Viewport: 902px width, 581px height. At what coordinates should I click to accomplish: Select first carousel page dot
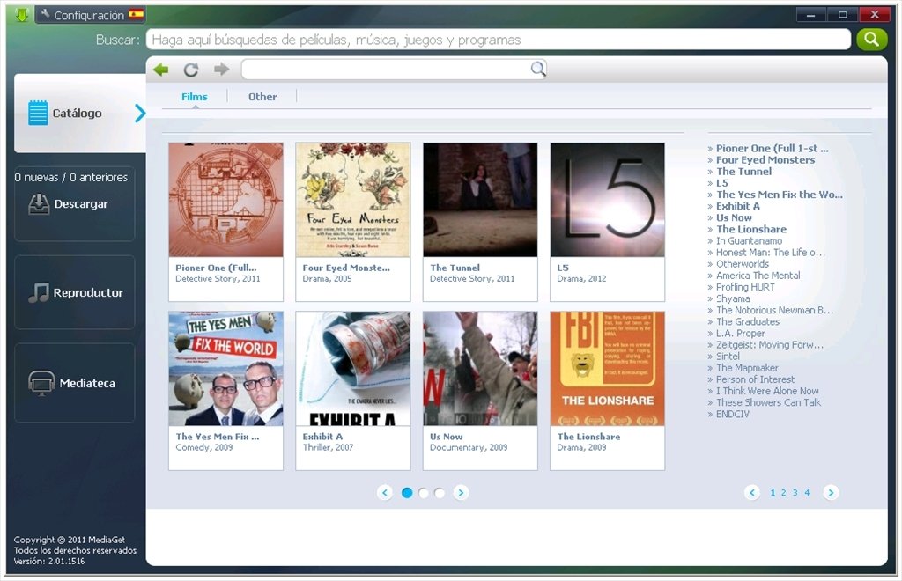(407, 492)
